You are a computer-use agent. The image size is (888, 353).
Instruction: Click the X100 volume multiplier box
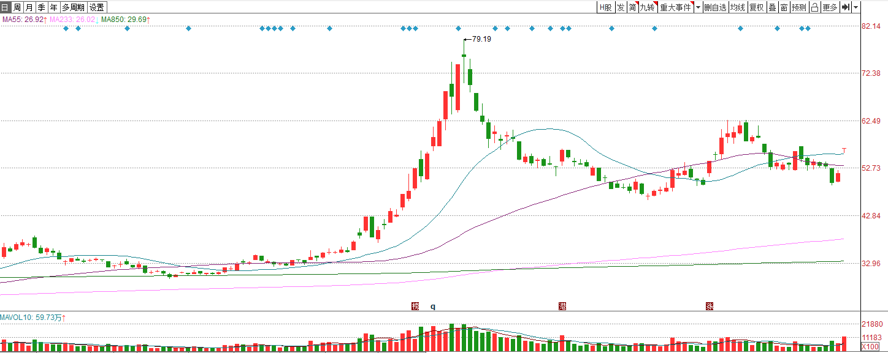pyautogui.click(x=870, y=347)
